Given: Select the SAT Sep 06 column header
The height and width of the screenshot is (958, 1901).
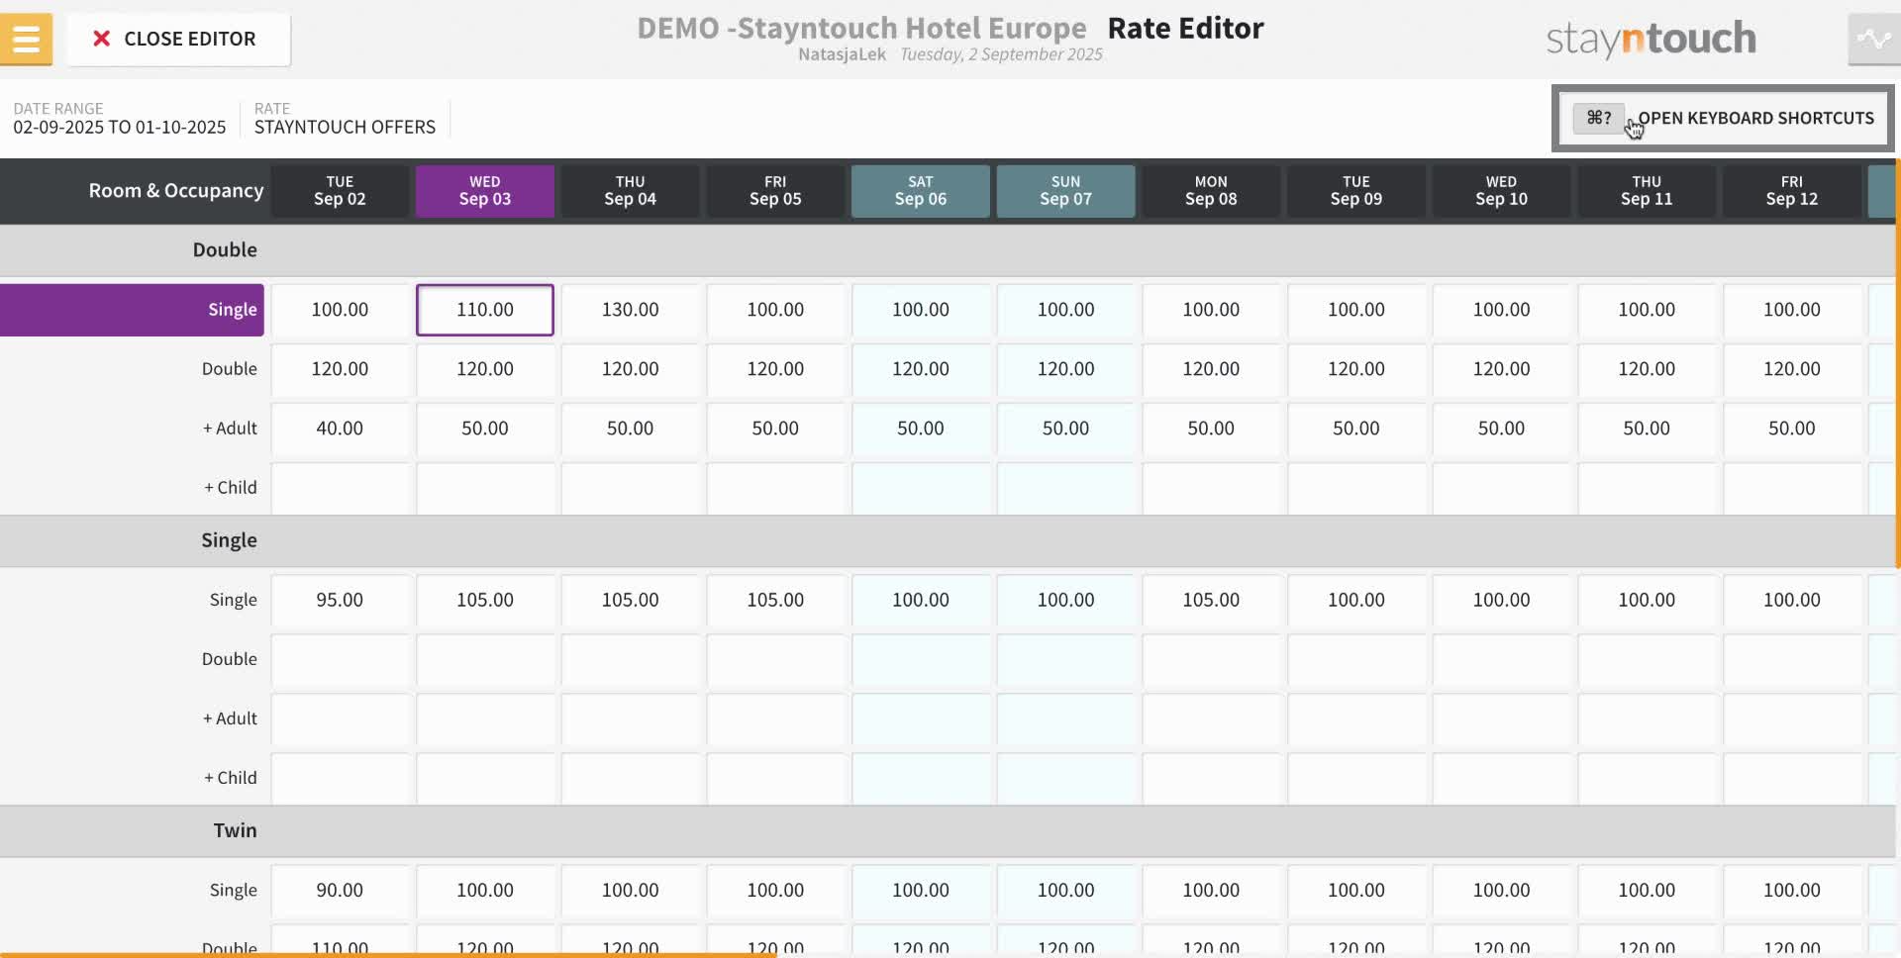Looking at the screenshot, I should click(x=921, y=190).
